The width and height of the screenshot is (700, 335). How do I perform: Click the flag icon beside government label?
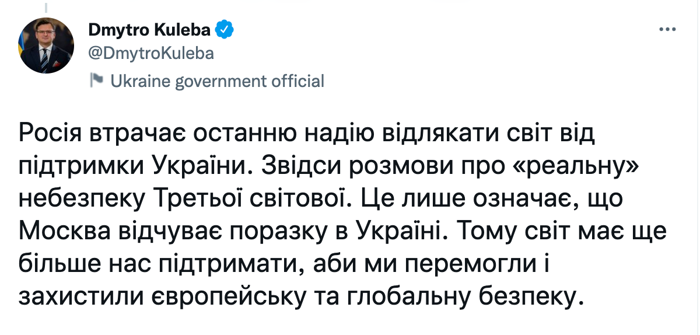point(97,81)
